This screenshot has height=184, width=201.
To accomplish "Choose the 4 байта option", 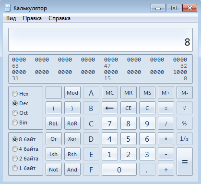I will [25, 149].
